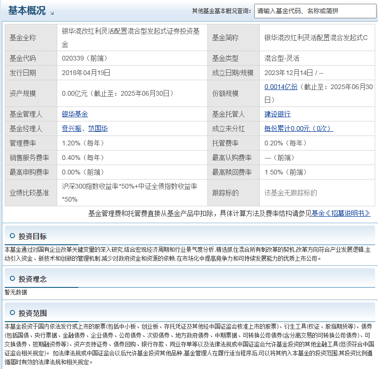Click the fund type value 混合型-灵活

(x=282, y=58)
